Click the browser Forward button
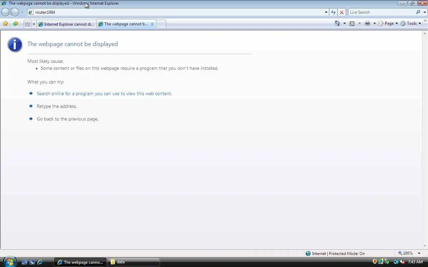 click(x=15, y=12)
